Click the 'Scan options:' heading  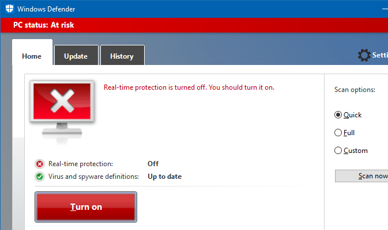tap(355, 90)
